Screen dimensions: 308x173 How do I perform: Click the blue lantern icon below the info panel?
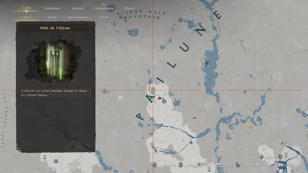pyautogui.click(x=45, y=156)
